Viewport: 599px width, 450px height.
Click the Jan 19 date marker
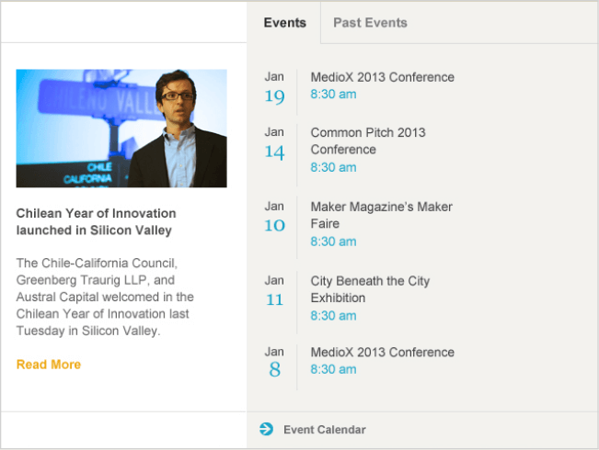point(274,88)
